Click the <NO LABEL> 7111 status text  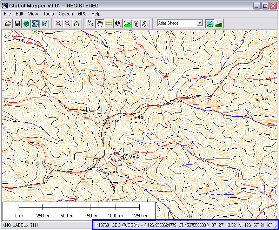tap(21, 225)
